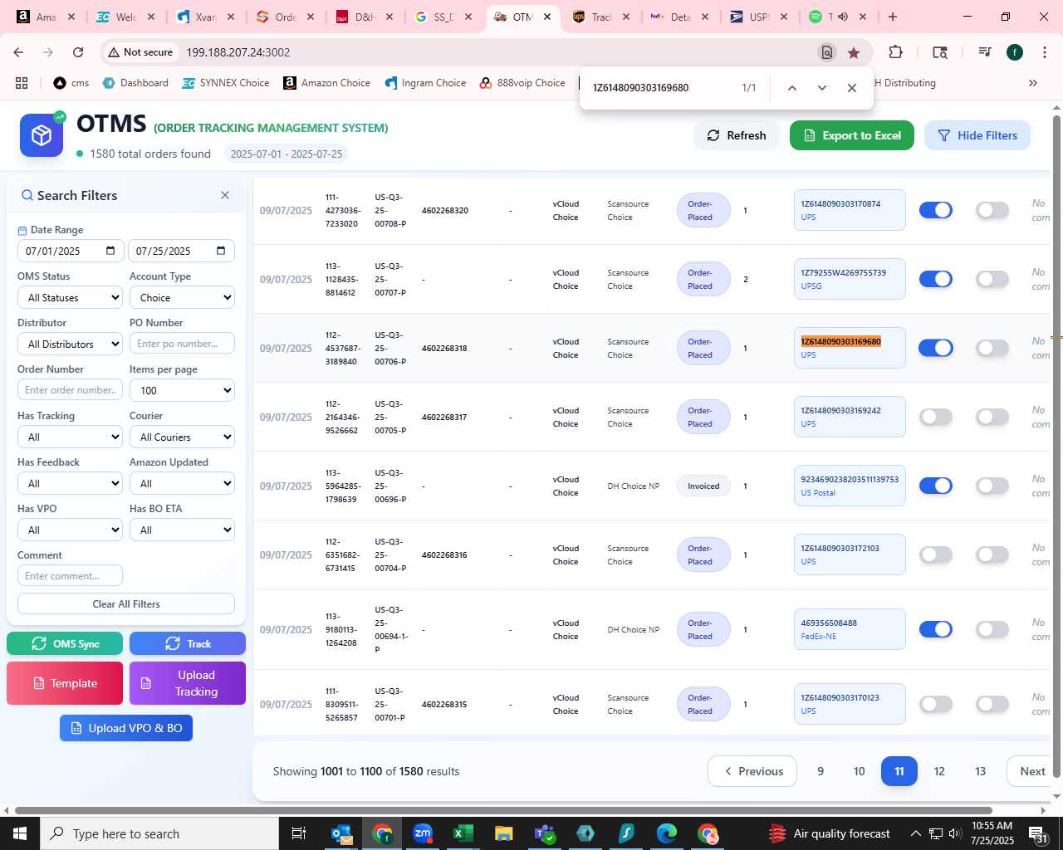
Task: Turn off first toggle for tracking 1Z6148090303170874
Action: (936, 210)
